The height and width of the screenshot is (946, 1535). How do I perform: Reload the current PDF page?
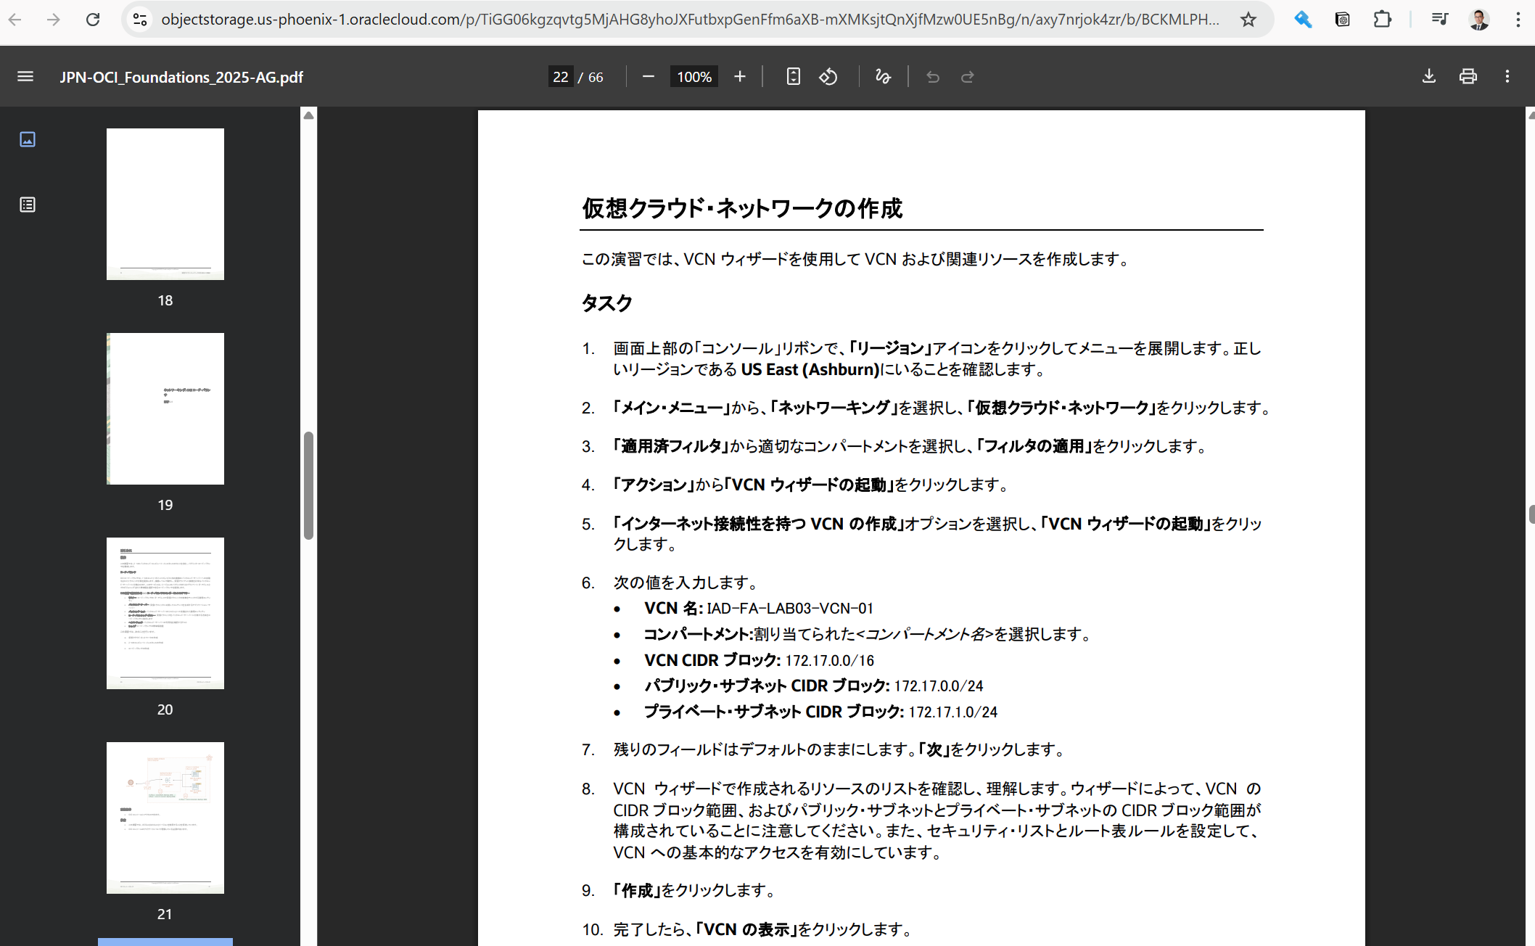click(93, 20)
